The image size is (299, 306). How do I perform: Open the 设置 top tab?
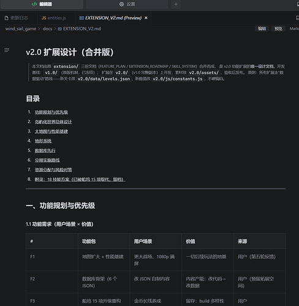tap(127, 4)
